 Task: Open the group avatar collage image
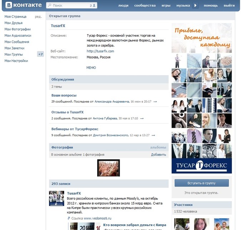[x=202, y=98]
